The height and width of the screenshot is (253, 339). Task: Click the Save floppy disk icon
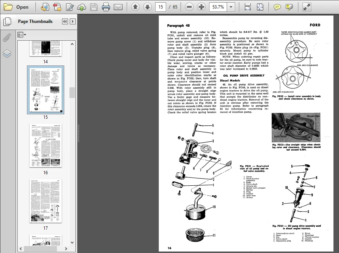coord(94,7)
